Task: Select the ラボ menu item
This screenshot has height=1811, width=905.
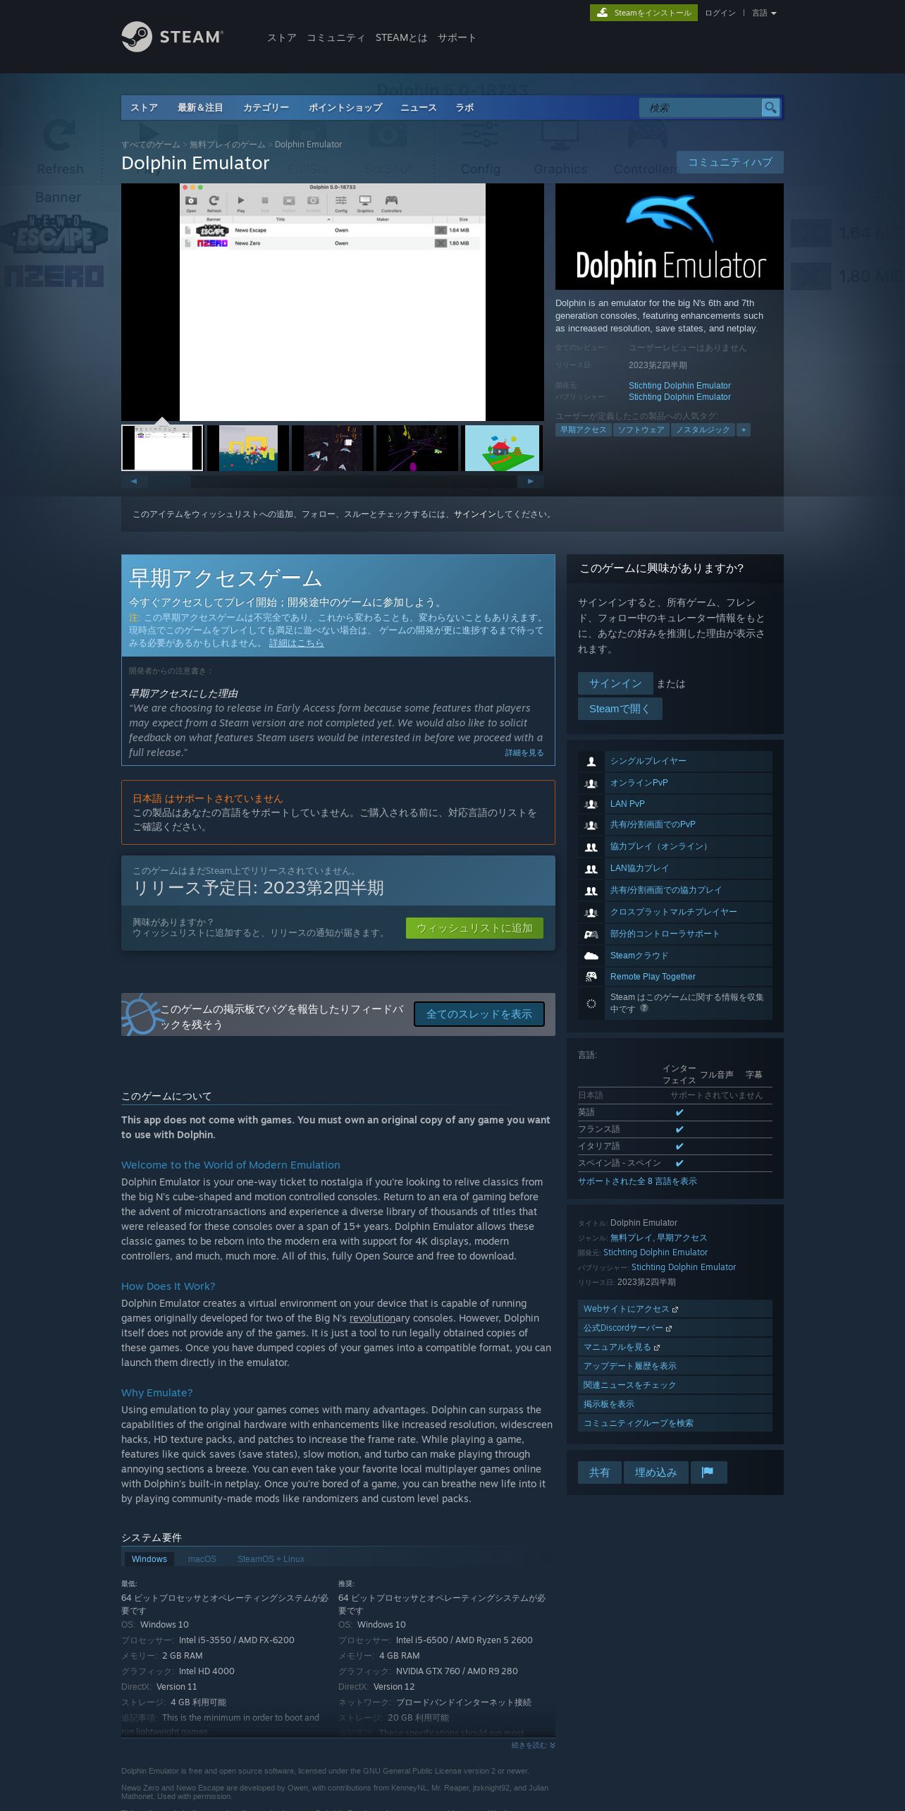Action: click(464, 107)
